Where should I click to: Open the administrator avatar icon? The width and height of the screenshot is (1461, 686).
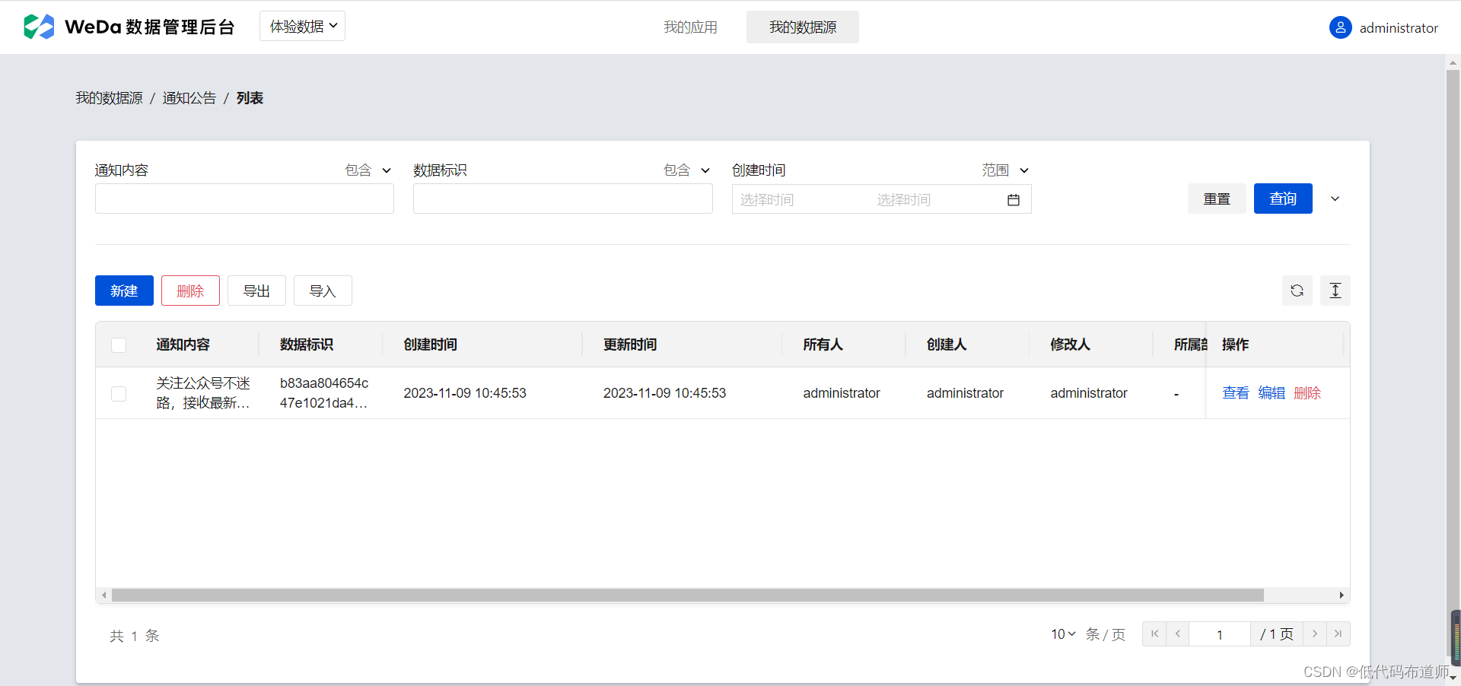[1340, 27]
